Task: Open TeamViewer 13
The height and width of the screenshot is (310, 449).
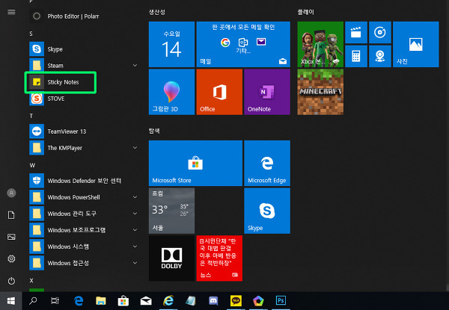Action: (x=83, y=131)
